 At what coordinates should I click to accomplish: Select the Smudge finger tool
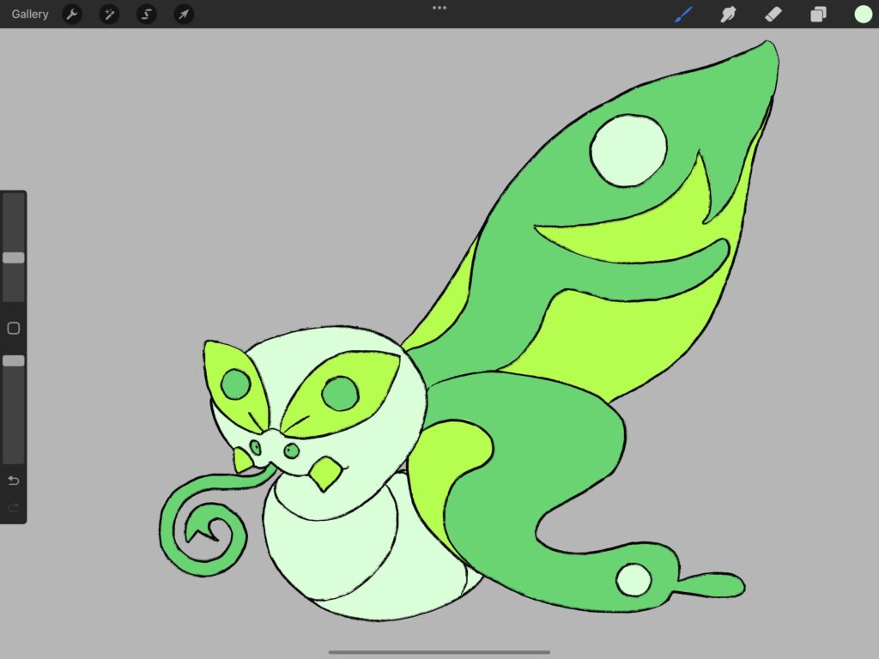(x=728, y=14)
